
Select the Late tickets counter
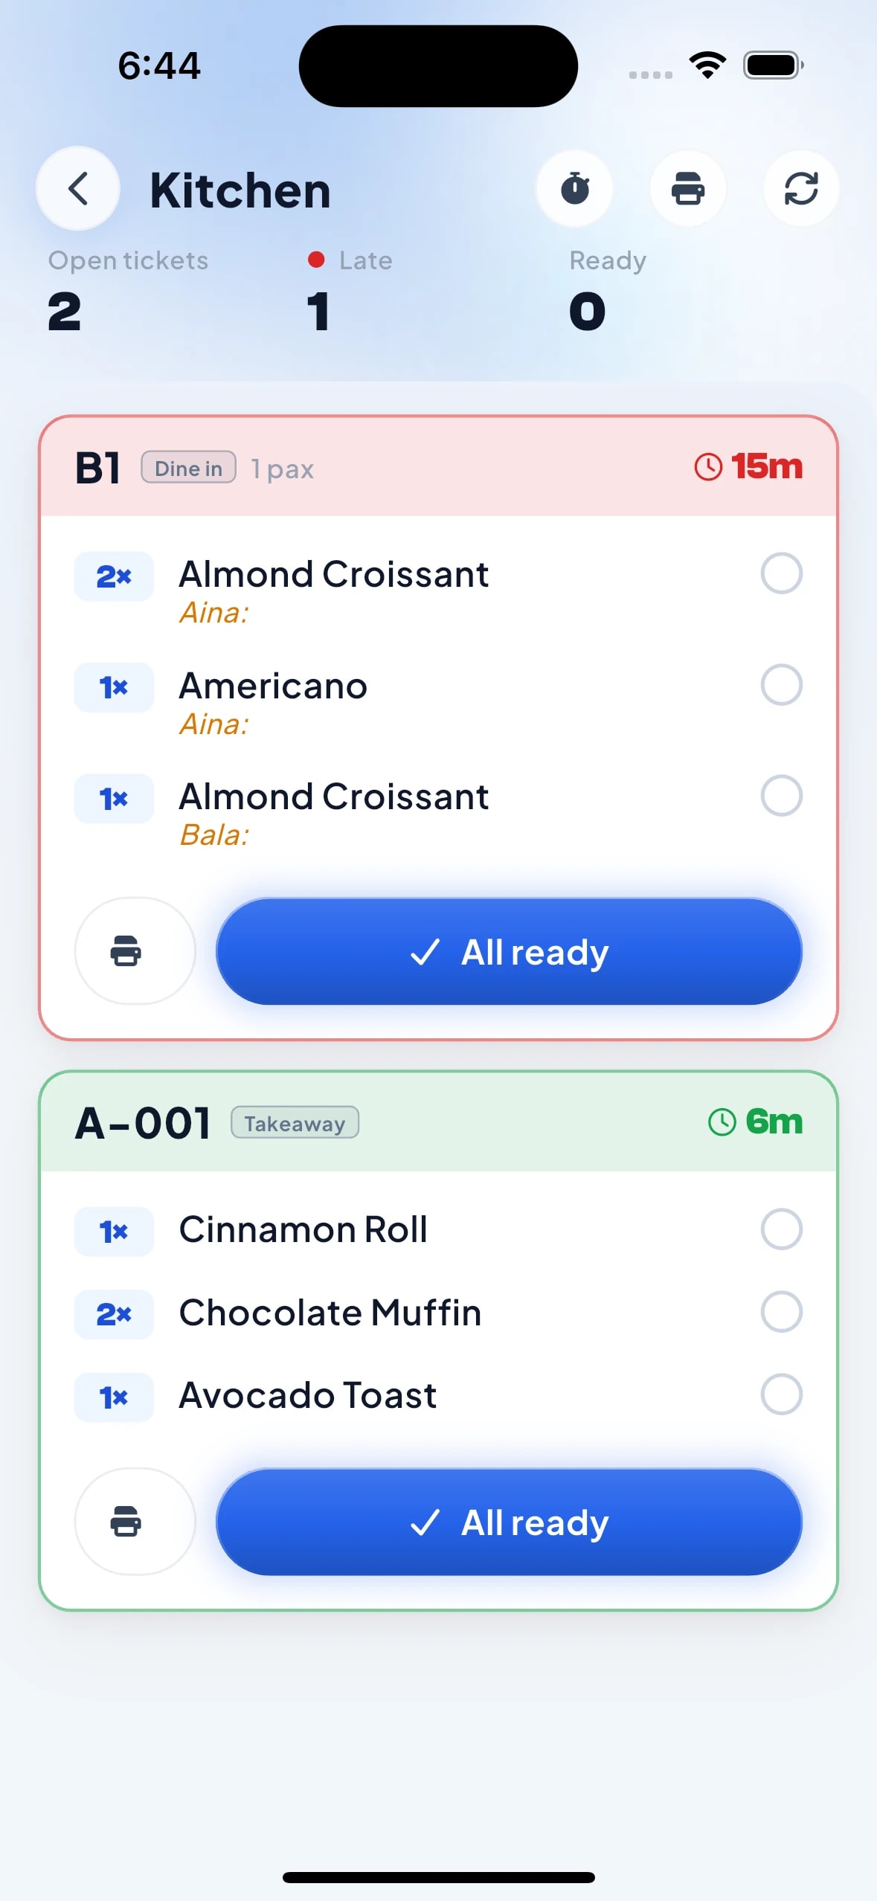click(350, 291)
